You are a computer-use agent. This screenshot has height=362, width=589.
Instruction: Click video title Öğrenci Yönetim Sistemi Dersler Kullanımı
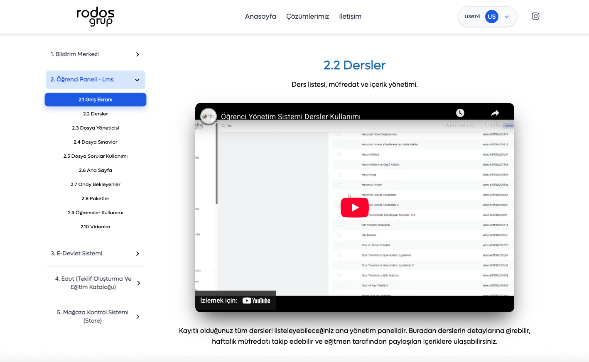point(290,117)
